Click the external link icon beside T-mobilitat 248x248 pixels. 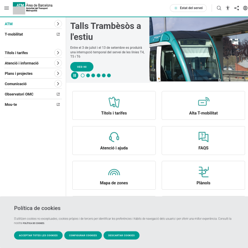[58, 34]
